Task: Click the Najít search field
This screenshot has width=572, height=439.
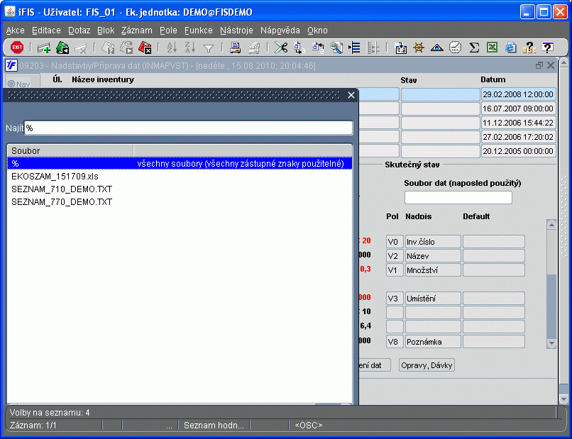Action: point(188,128)
